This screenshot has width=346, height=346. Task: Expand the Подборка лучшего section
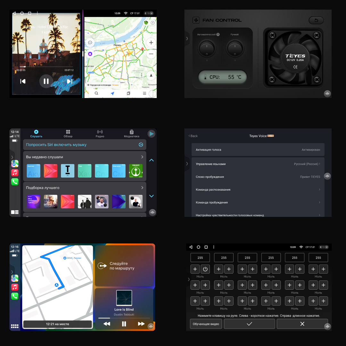click(x=85, y=187)
